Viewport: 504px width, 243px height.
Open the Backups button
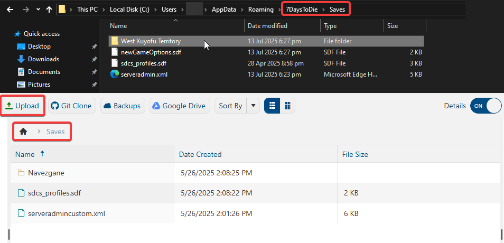click(123, 106)
